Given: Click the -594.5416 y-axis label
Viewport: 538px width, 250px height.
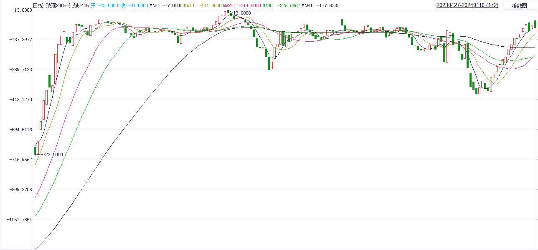Looking at the screenshot, I should click(x=20, y=130).
